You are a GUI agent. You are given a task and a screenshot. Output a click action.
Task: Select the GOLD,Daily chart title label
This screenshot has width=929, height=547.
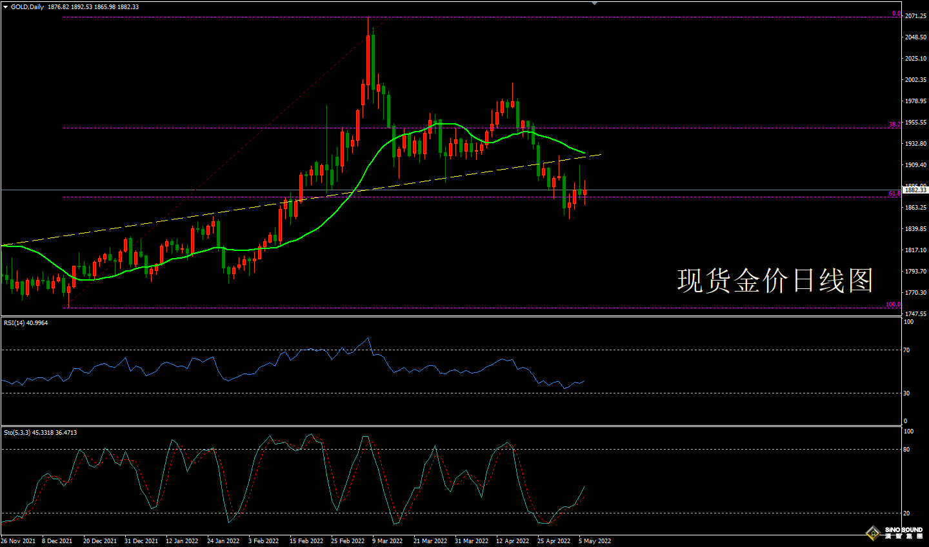tap(28, 7)
